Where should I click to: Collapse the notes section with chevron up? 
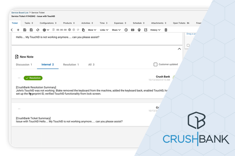coord(179,49)
